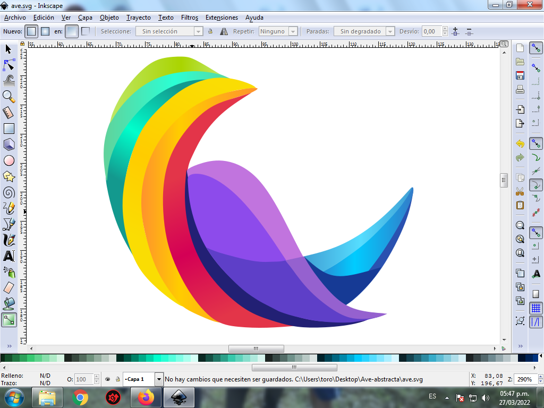Toggle current layer visibility eye icon
544x408 pixels.
[x=108, y=379]
